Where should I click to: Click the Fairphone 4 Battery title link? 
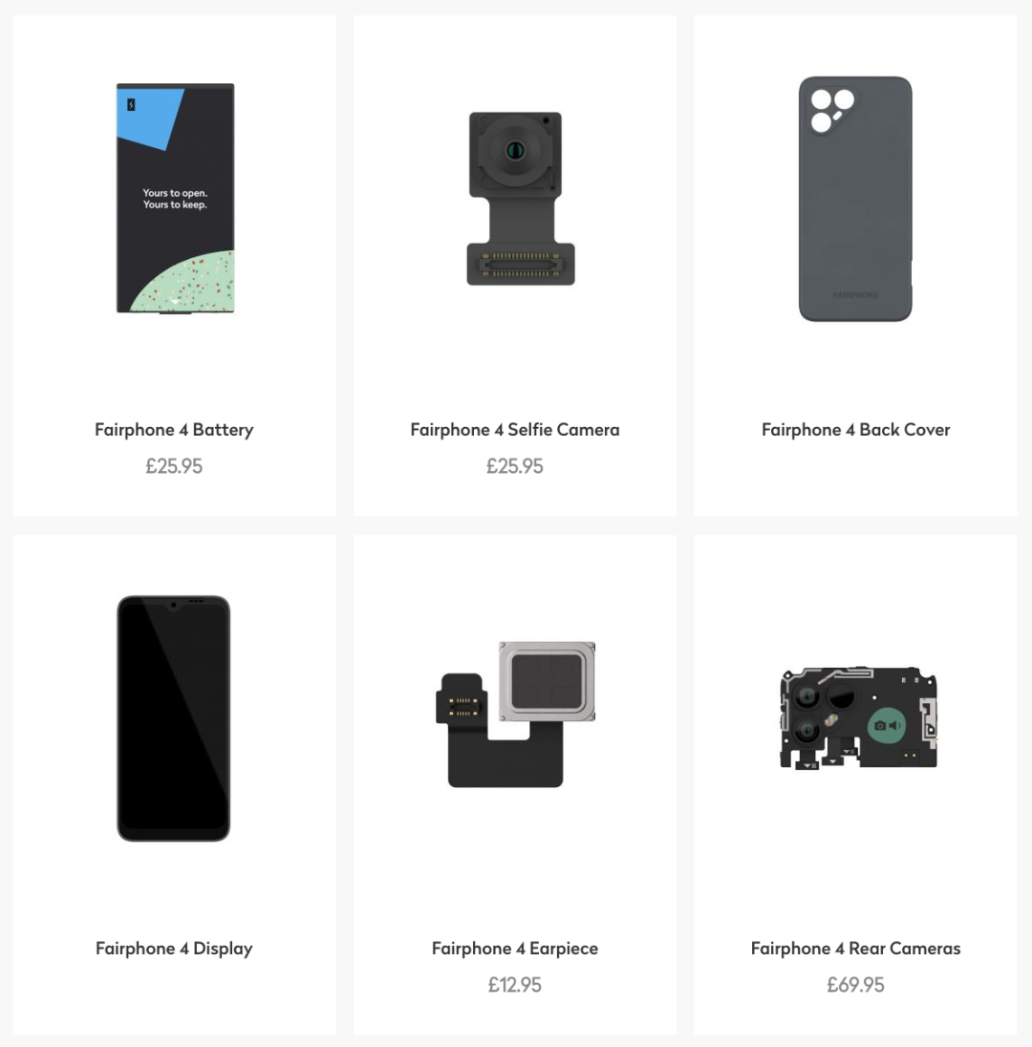[x=174, y=429]
